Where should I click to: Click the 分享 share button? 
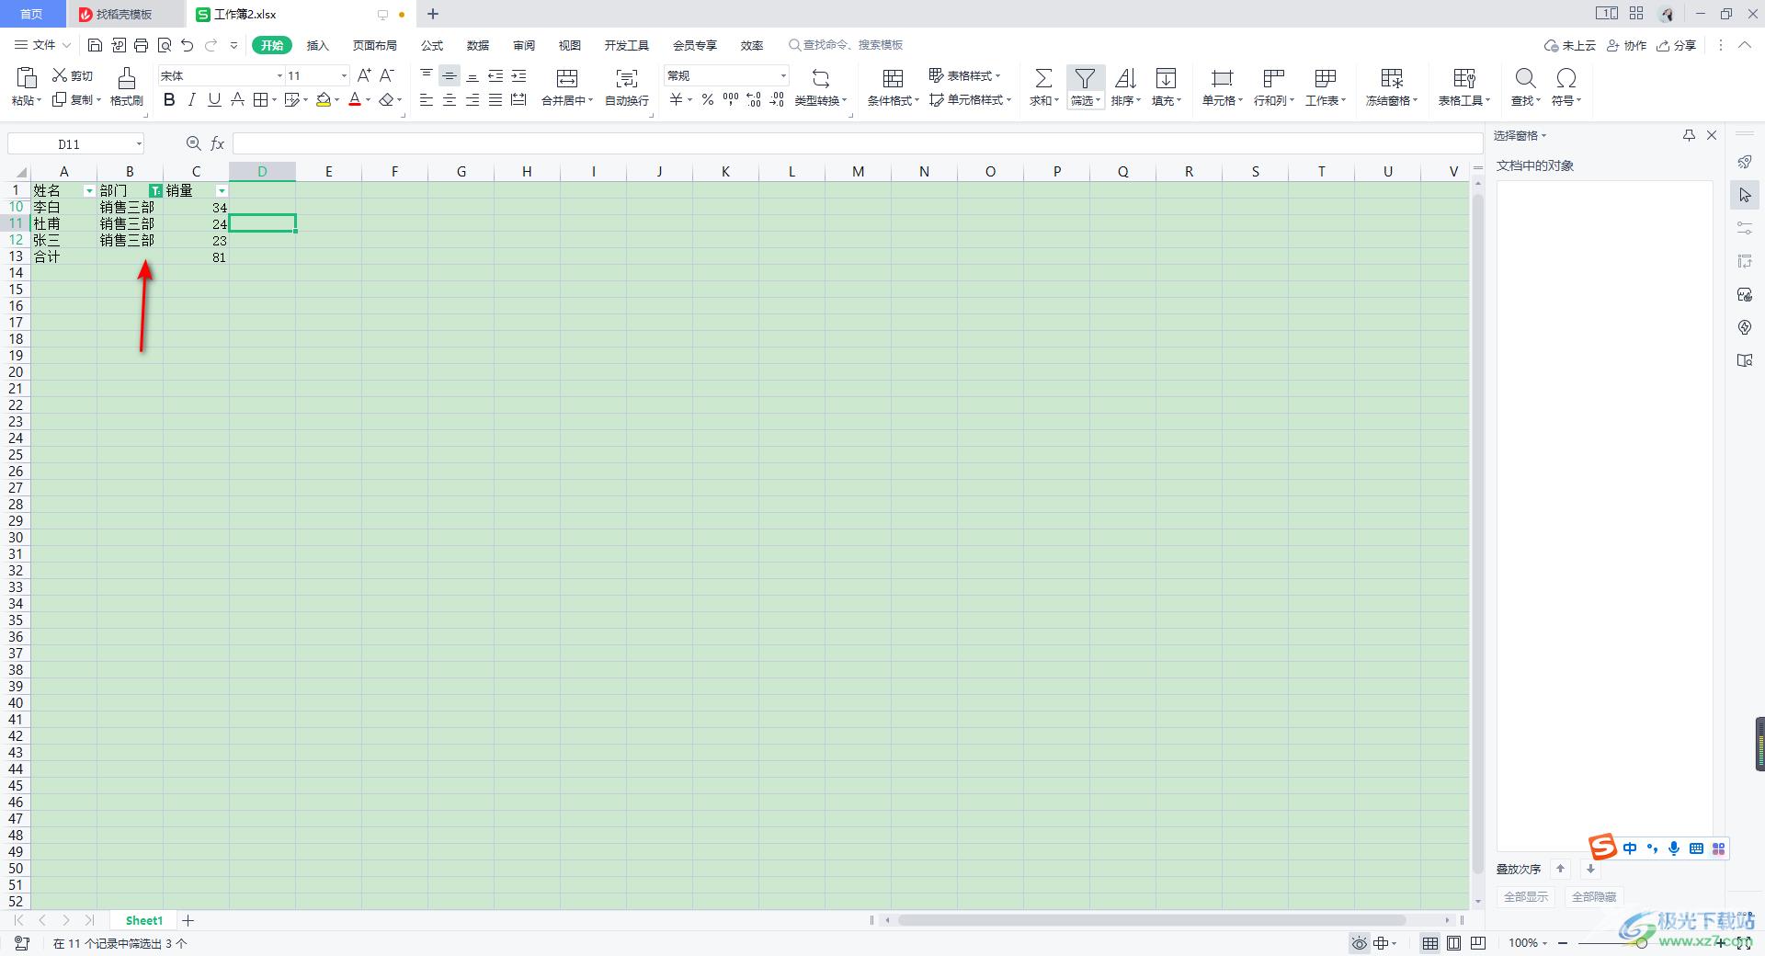click(1676, 45)
